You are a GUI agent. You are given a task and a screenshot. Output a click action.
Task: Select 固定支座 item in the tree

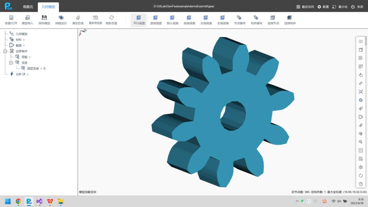(x=33, y=68)
